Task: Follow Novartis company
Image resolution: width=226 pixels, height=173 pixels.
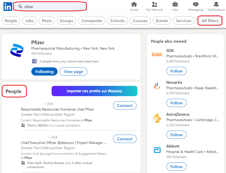Action: click(x=176, y=103)
